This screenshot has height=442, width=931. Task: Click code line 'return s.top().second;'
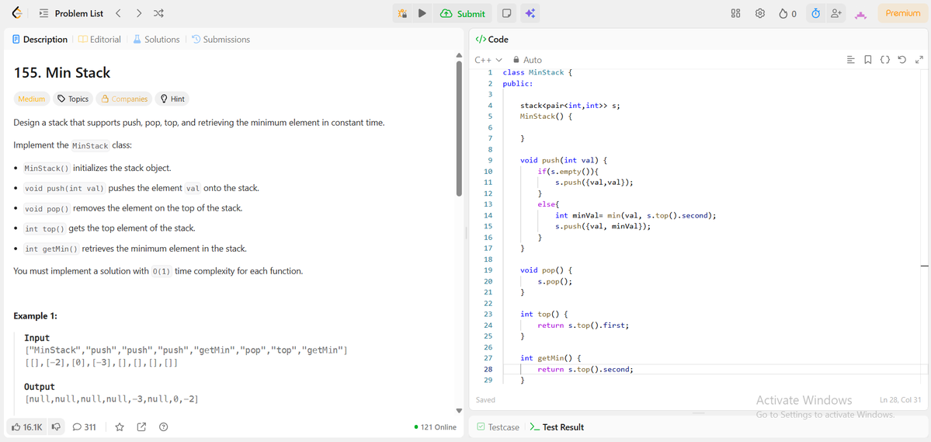(x=585, y=369)
